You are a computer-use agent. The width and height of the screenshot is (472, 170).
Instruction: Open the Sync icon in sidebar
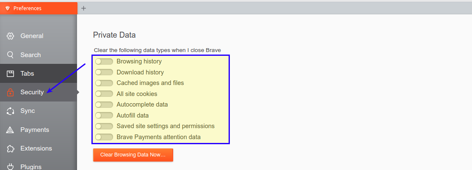point(10,111)
